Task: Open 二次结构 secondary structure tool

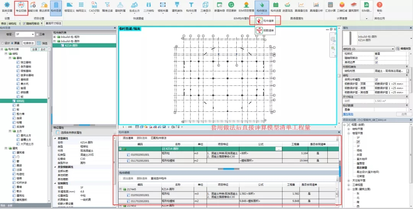Action: pyautogui.click(x=148, y=7)
